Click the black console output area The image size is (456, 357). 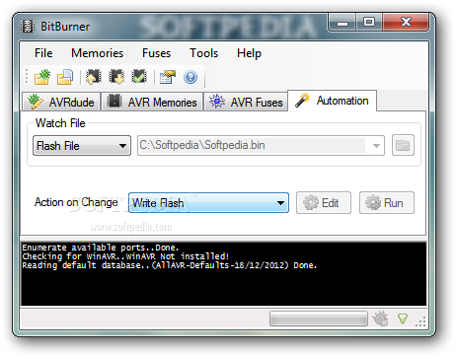pyautogui.click(x=224, y=274)
